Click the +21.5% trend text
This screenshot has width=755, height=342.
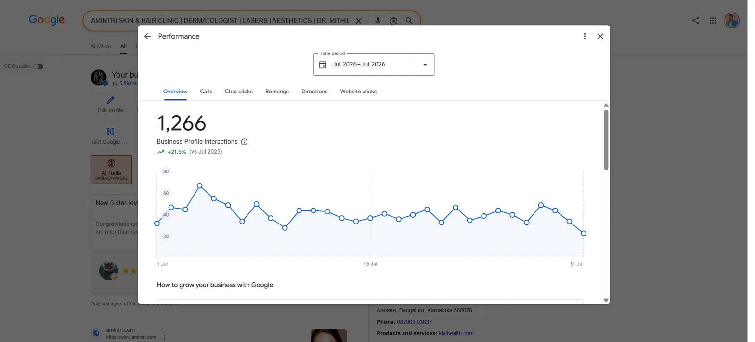click(x=177, y=152)
